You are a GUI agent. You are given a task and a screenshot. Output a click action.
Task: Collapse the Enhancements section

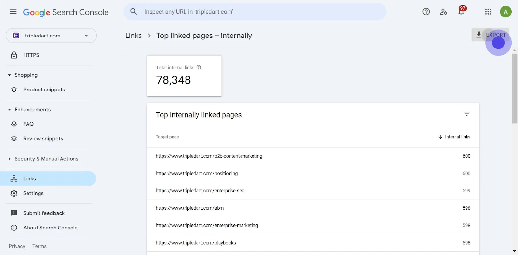(9, 110)
